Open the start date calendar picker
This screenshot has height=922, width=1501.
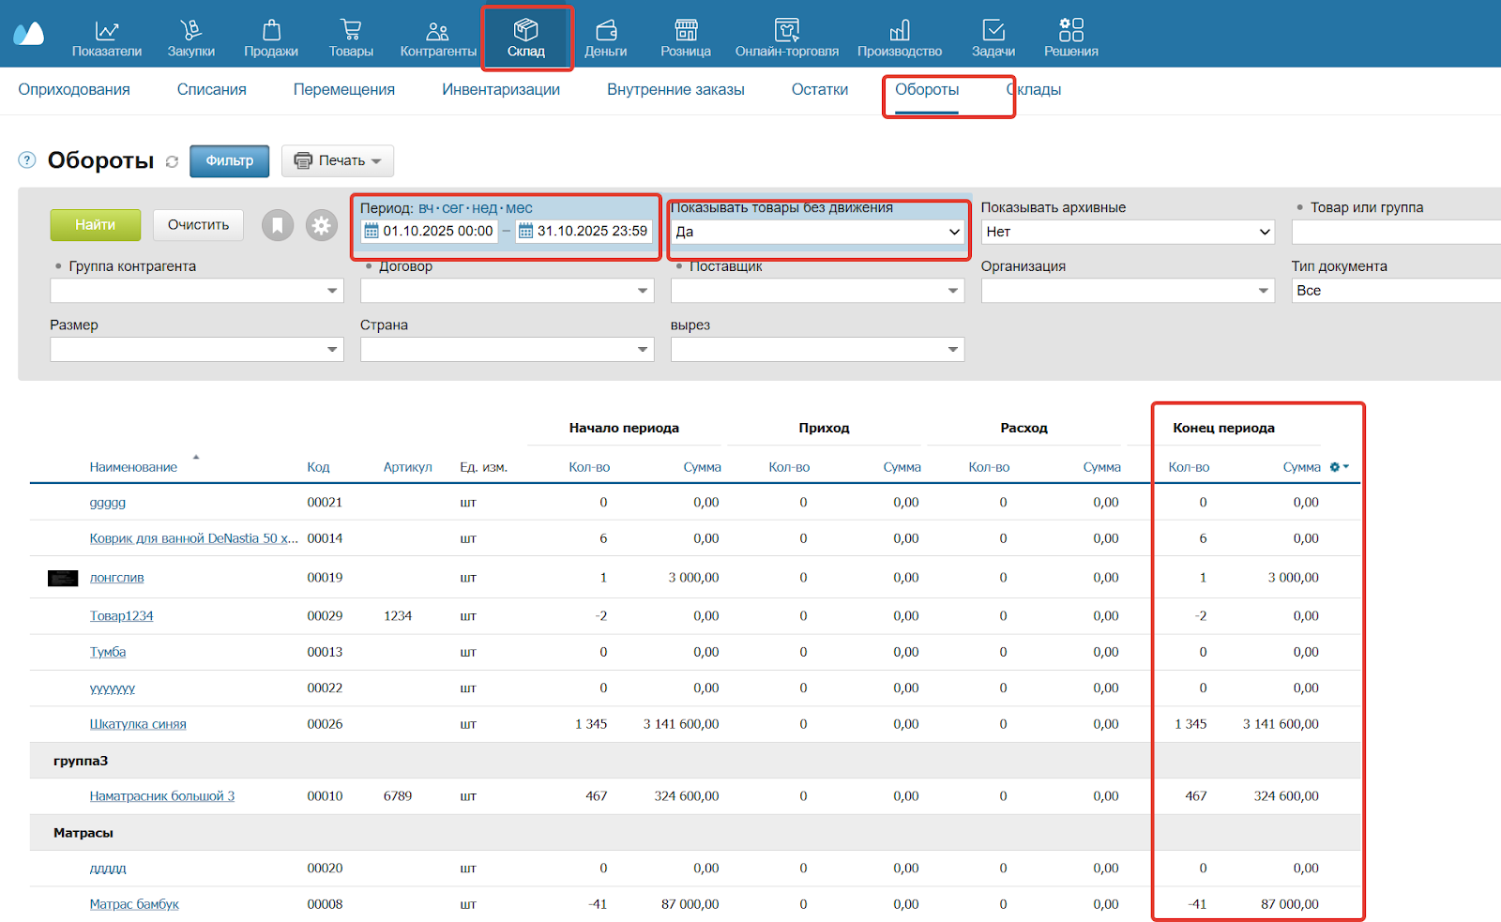(371, 231)
